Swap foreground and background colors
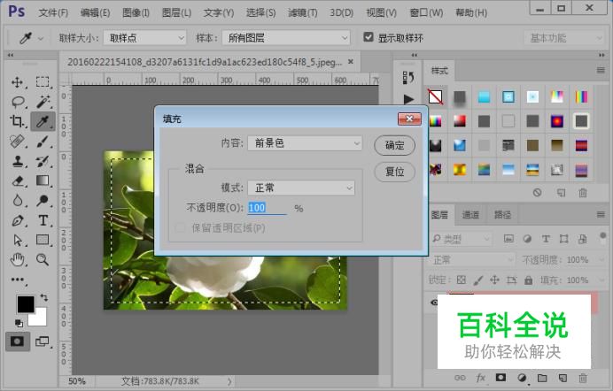The image size is (613, 391). pos(44,297)
